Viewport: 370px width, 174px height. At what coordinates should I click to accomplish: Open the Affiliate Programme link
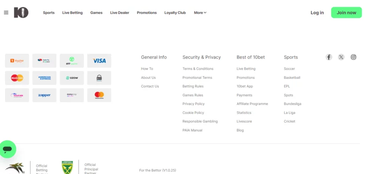(x=252, y=104)
